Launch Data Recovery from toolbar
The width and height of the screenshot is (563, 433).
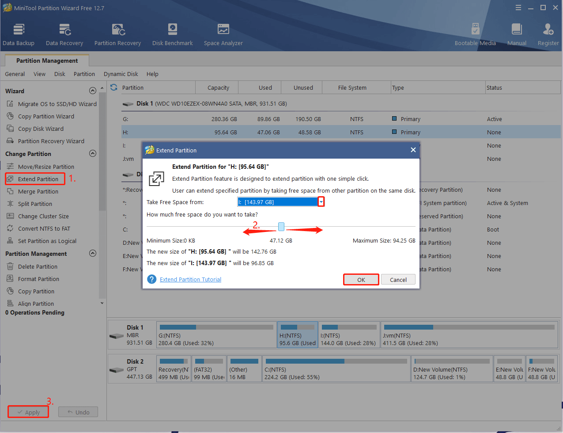pos(64,34)
